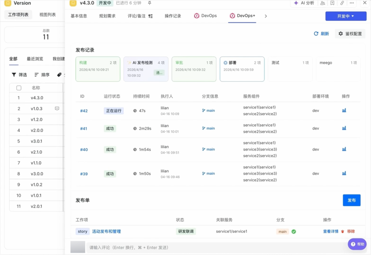Click the comment input field
The width and height of the screenshot is (371, 255).
pos(216,247)
